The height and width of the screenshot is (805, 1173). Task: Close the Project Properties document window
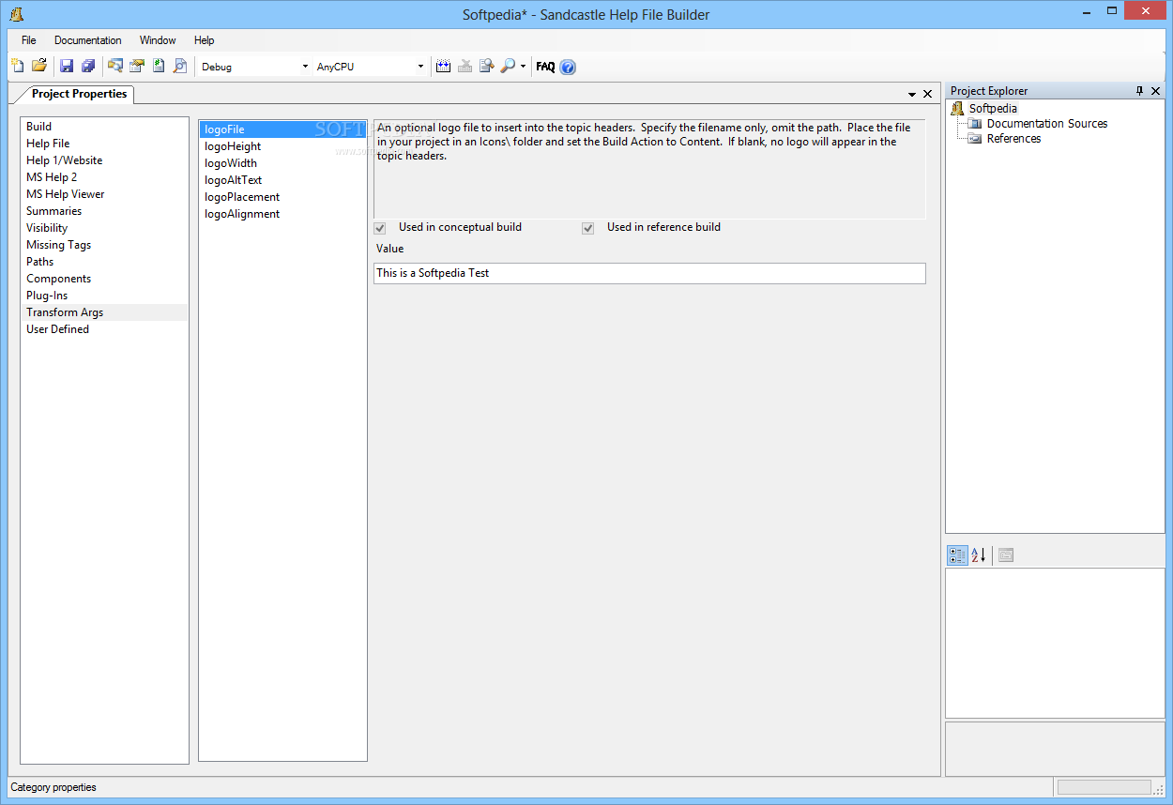coord(928,94)
